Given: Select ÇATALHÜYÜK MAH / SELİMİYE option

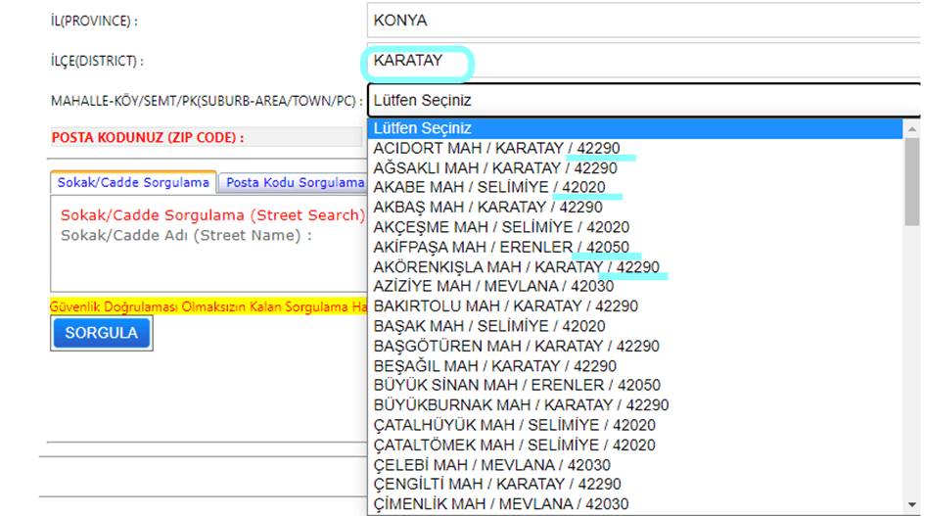Looking at the screenshot, I should point(514,425).
